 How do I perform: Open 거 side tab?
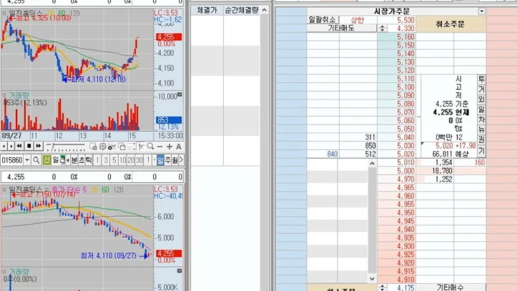[x=481, y=89]
